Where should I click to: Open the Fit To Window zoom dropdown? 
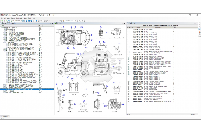(75, 21)
